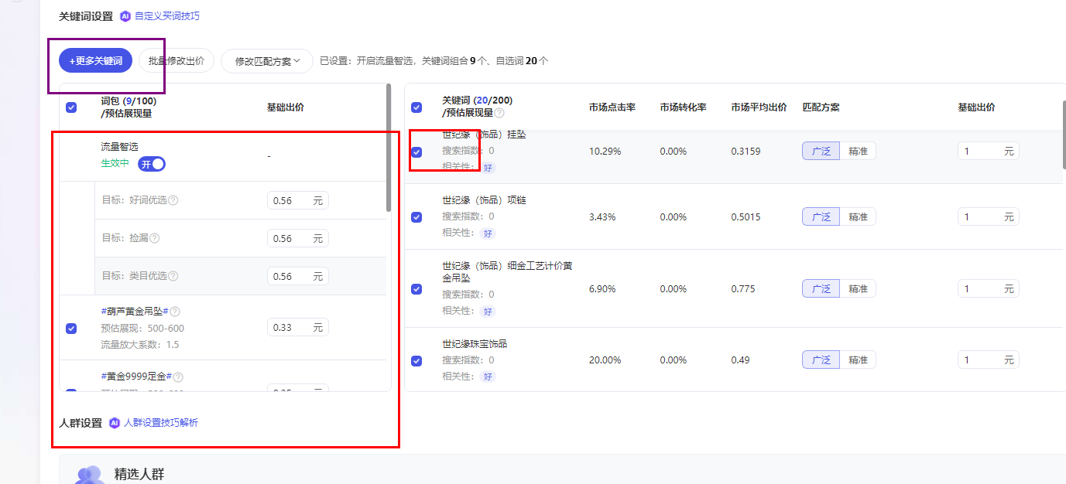Click help icon next to 目标：捡漏
The image size is (1066, 484).
click(155, 238)
